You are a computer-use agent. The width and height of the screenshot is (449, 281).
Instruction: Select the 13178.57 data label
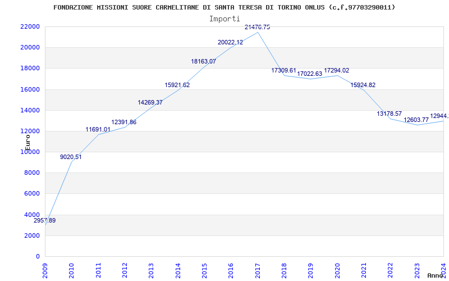389,114
